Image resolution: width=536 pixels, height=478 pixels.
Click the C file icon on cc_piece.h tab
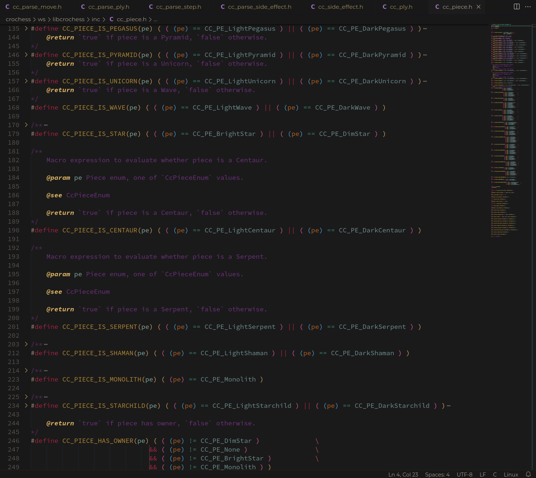[437, 7]
